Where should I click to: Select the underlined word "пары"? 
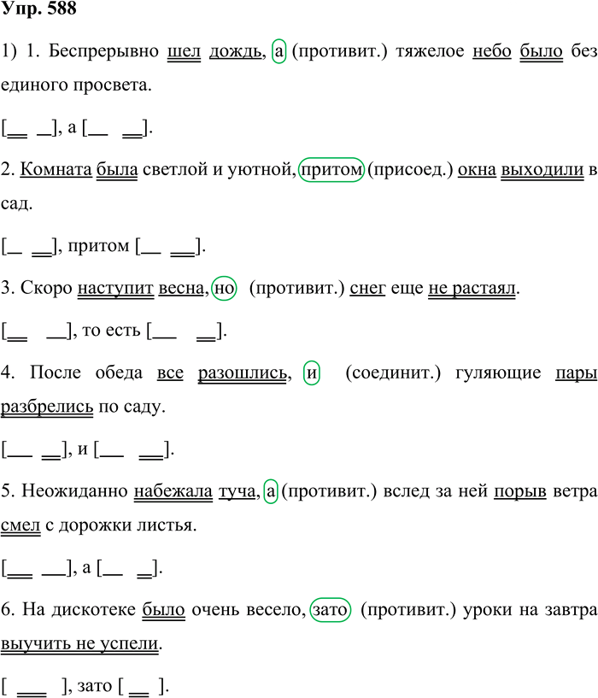coord(576,372)
